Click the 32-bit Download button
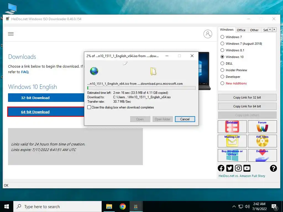Viewport: 283px width, 212px height. point(46,98)
